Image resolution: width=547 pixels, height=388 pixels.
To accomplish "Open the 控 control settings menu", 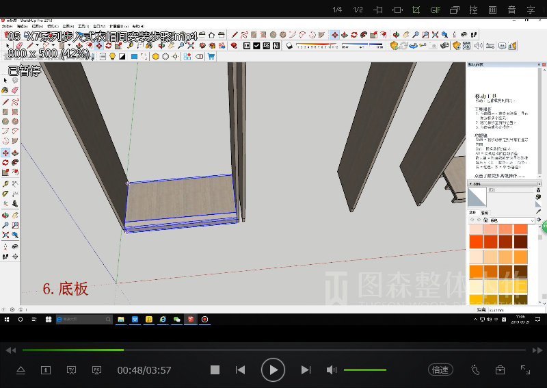I will (x=473, y=10).
